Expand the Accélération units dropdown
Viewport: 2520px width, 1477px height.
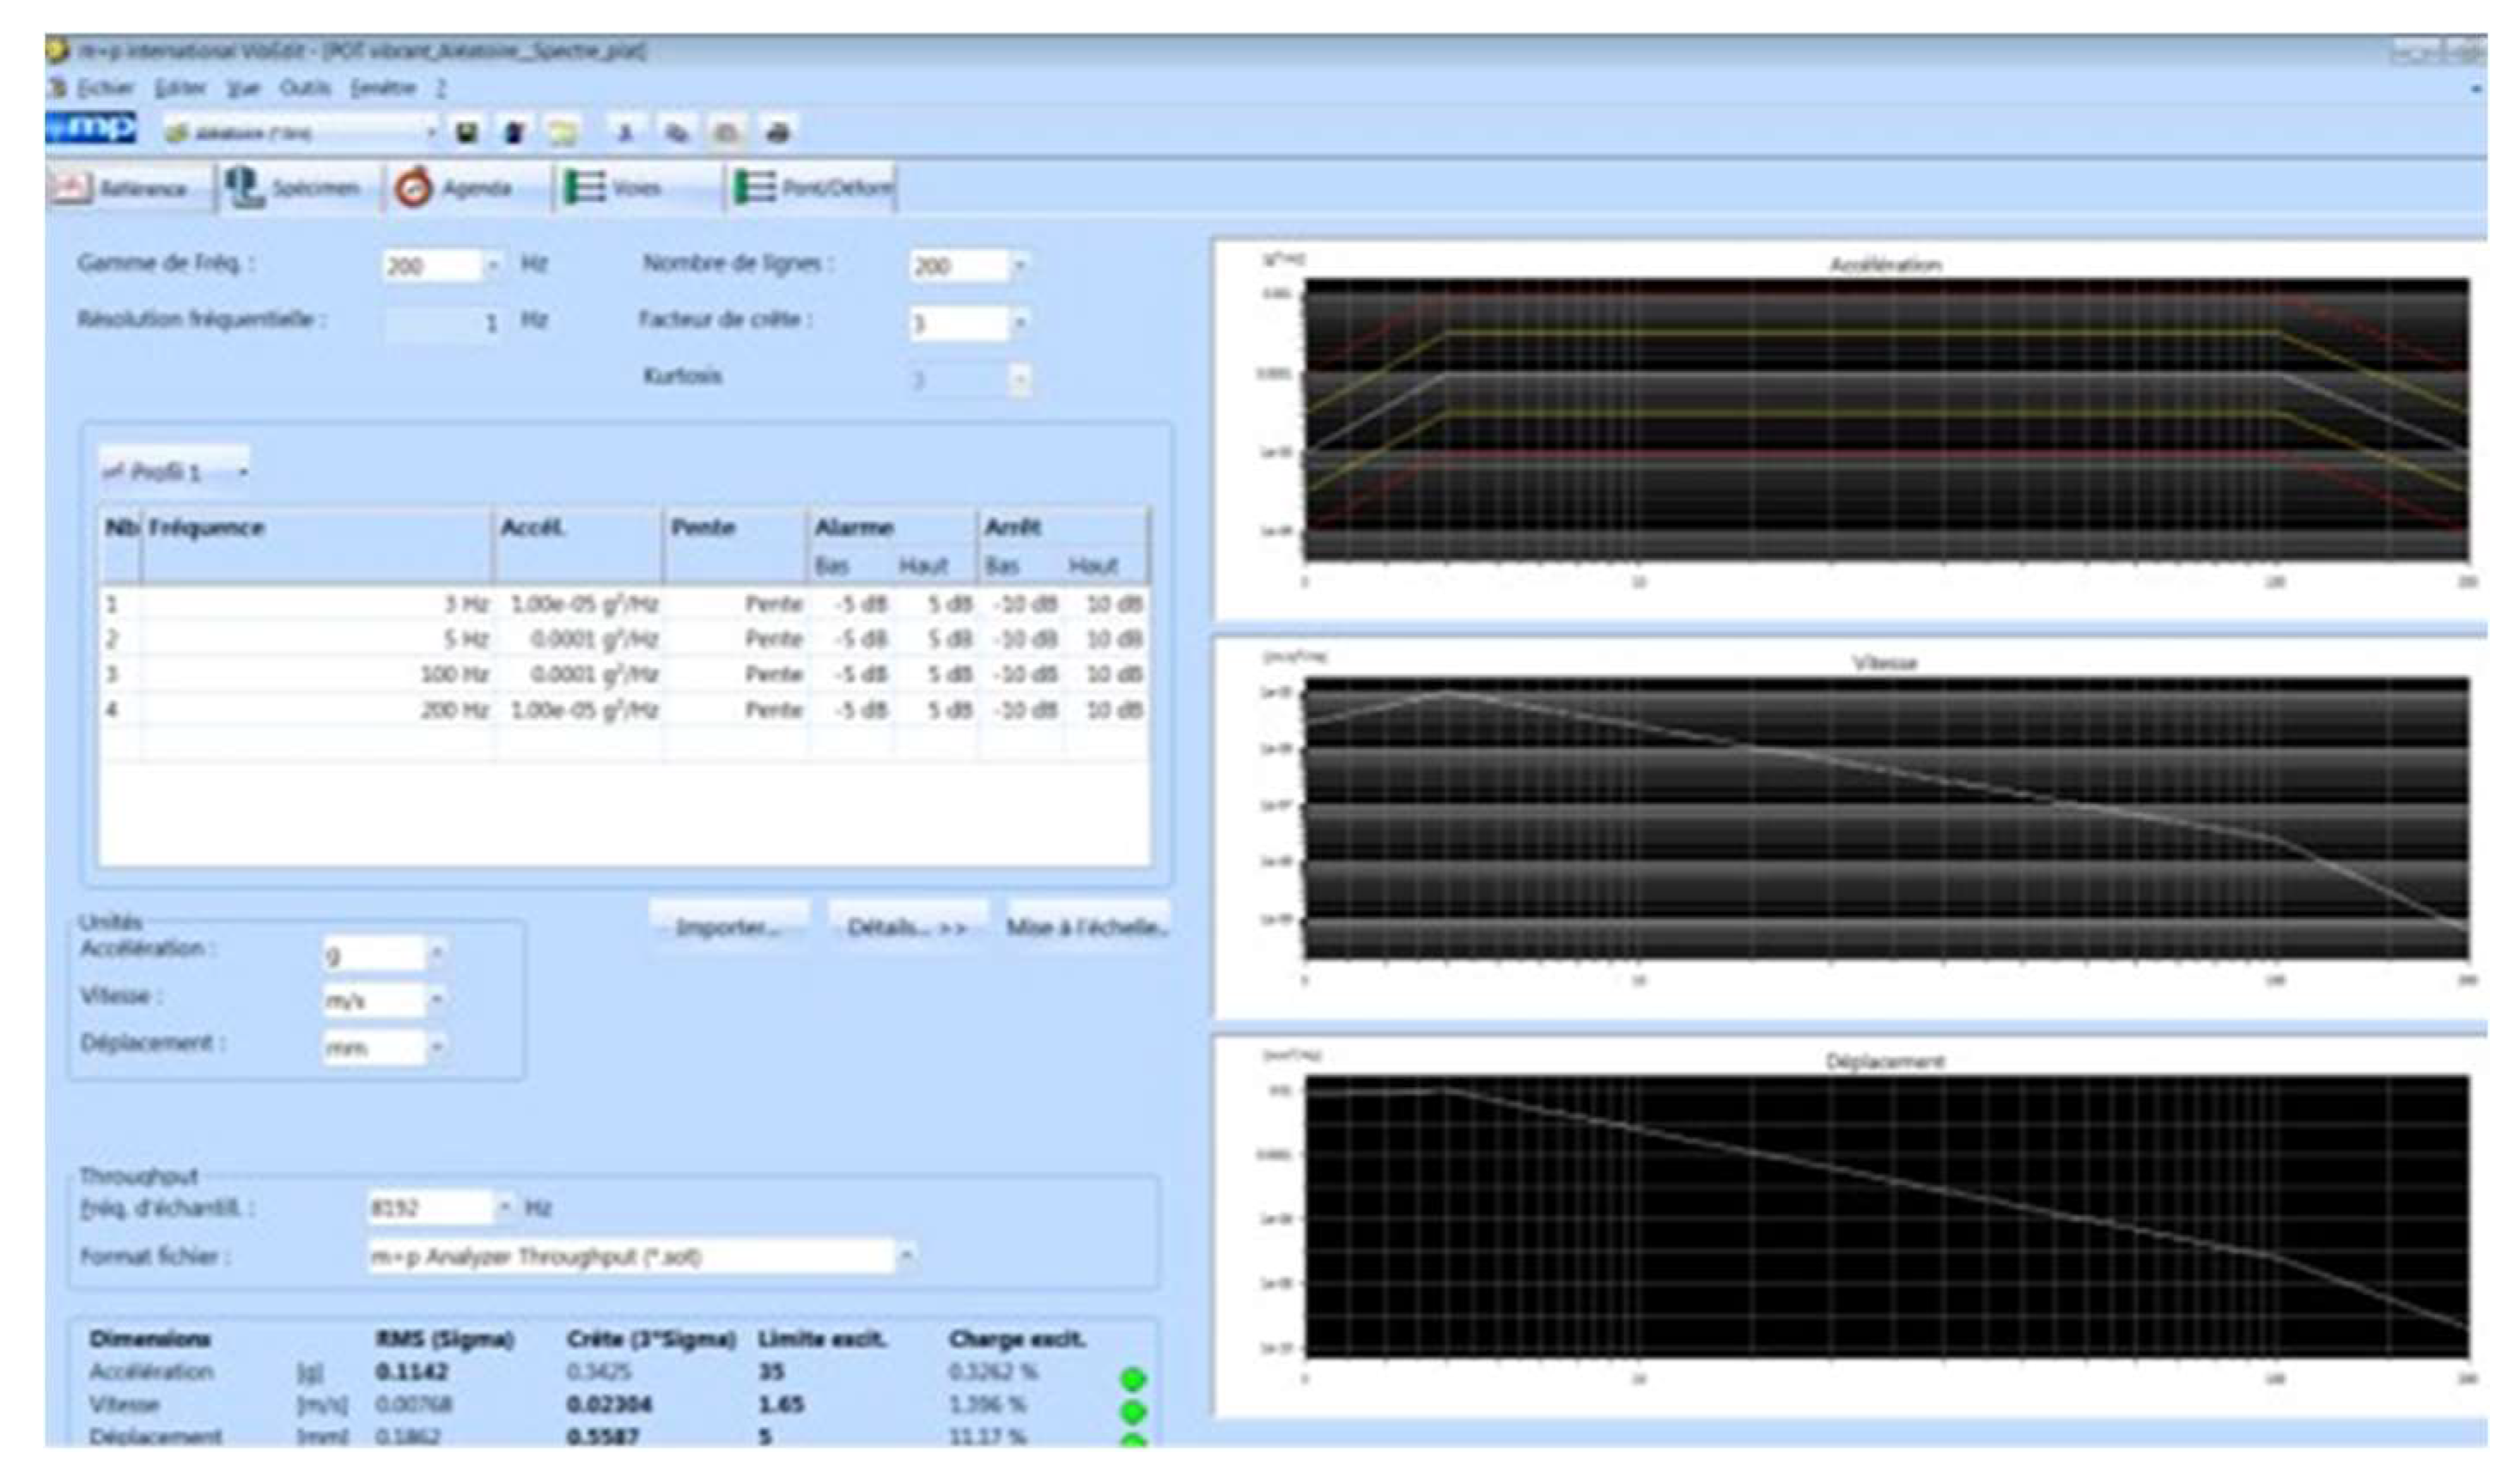436,953
